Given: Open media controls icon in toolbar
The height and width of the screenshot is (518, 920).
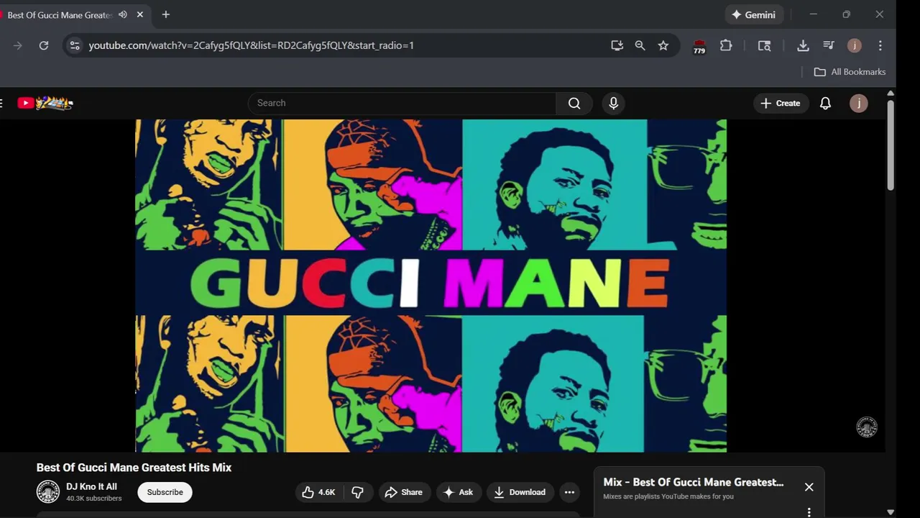Looking at the screenshot, I should pos(829,45).
